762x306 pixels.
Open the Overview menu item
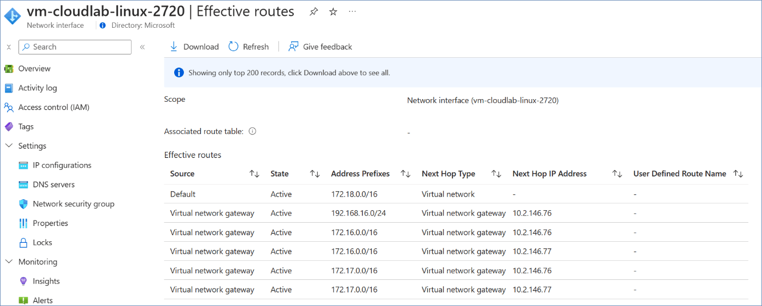(34, 69)
